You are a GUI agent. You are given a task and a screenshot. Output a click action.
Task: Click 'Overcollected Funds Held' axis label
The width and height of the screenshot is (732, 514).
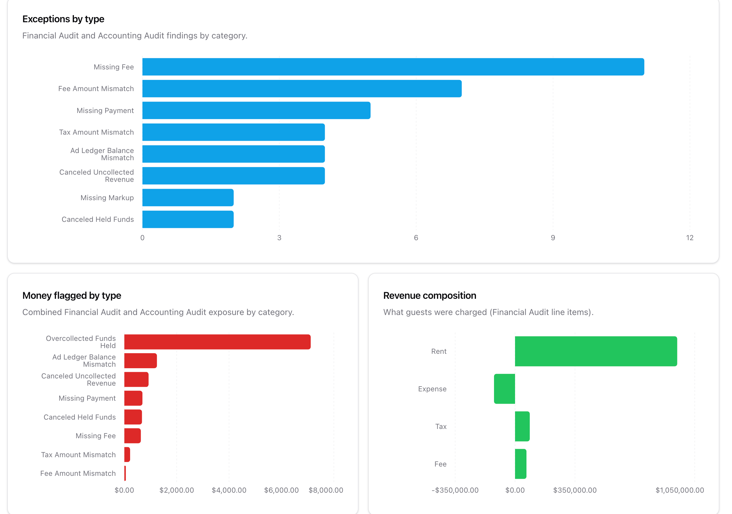point(81,342)
